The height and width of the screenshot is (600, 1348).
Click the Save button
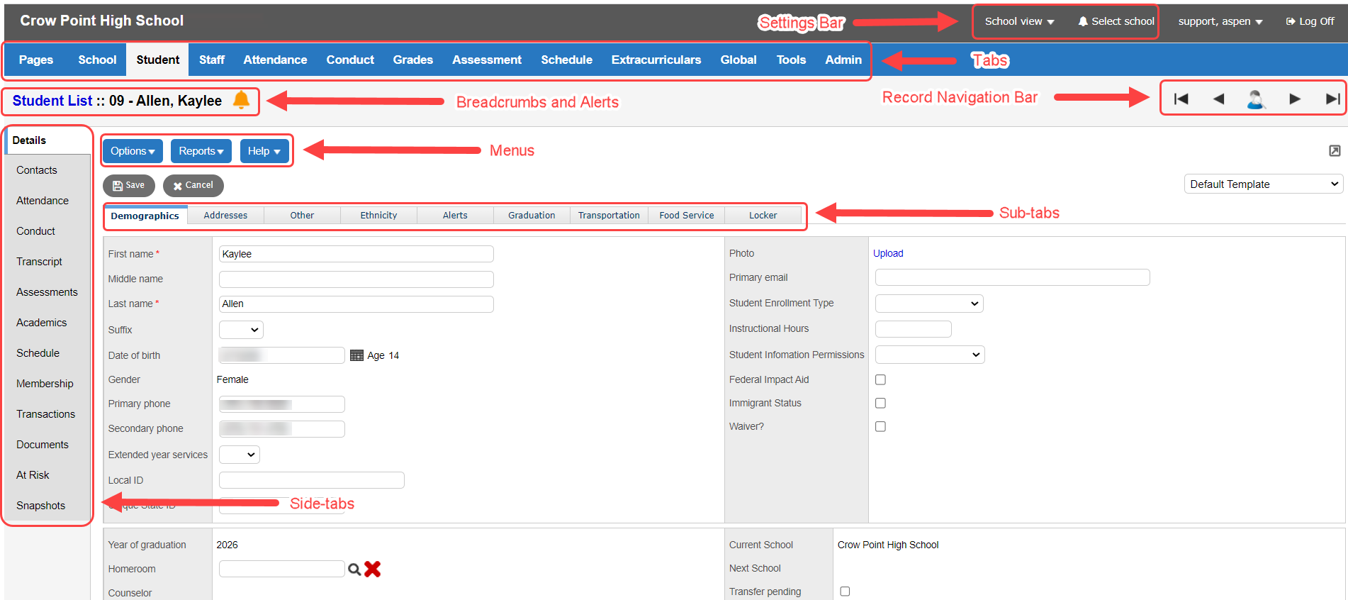[x=129, y=185]
